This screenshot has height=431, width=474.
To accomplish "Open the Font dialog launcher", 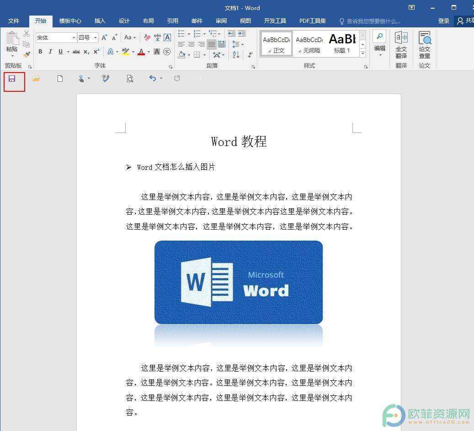I will [171, 67].
